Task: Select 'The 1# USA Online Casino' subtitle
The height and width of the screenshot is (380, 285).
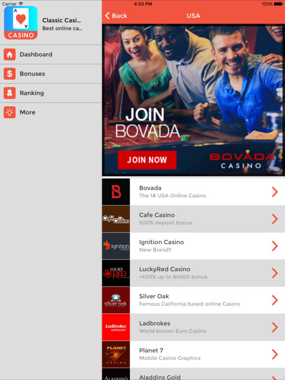Action: click(x=173, y=195)
